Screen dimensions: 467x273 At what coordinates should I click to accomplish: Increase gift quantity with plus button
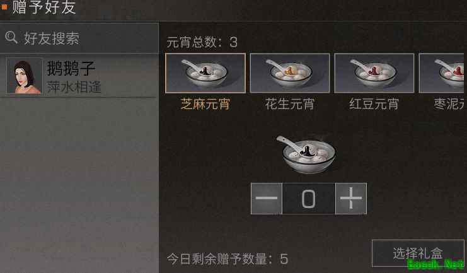pyautogui.click(x=351, y=199)
